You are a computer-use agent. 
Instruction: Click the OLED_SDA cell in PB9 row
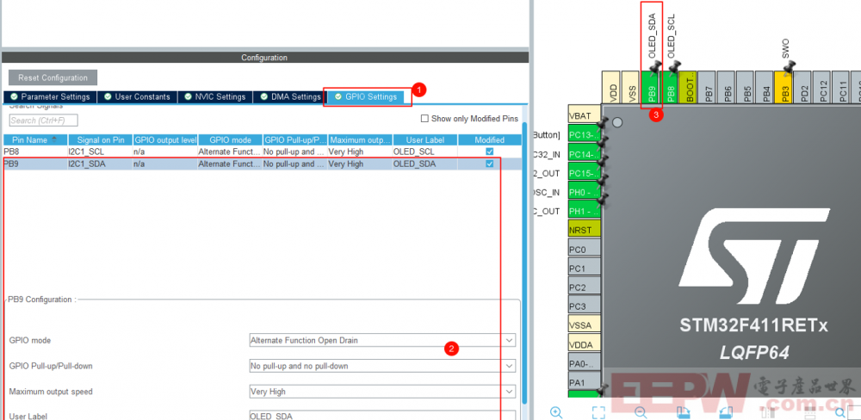(425, 164)
